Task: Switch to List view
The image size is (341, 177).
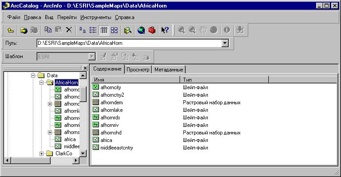Action: (93, 30)
